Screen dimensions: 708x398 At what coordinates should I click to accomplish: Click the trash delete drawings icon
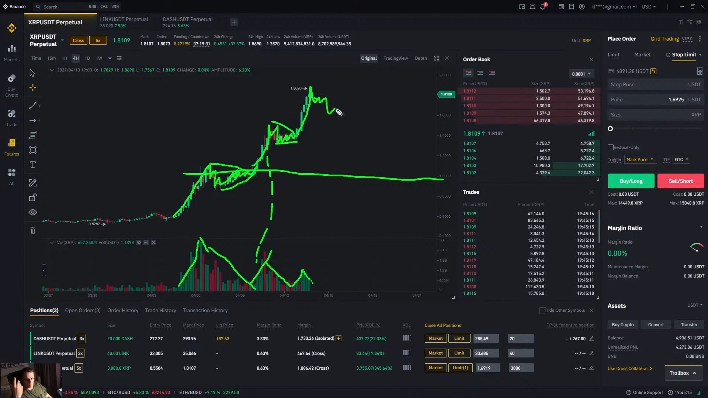tap(33, 231)
